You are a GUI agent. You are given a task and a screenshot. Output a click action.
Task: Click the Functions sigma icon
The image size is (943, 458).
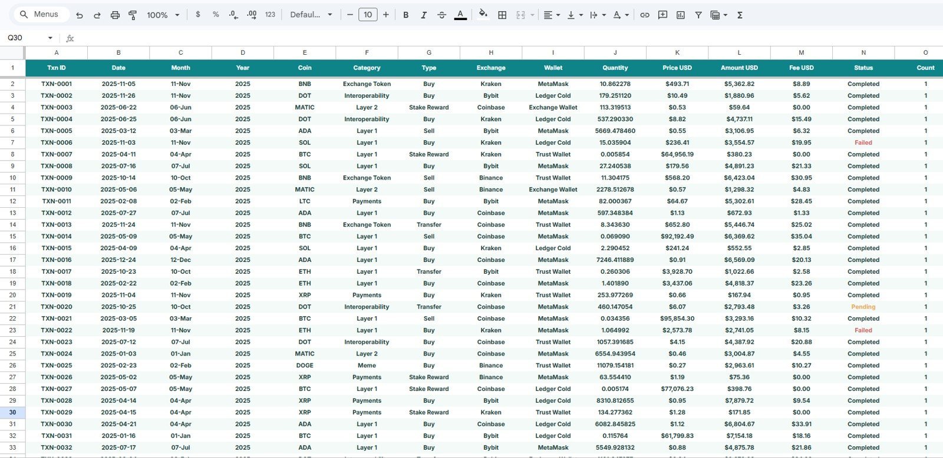pyautogui.click(x=740, y=15)
